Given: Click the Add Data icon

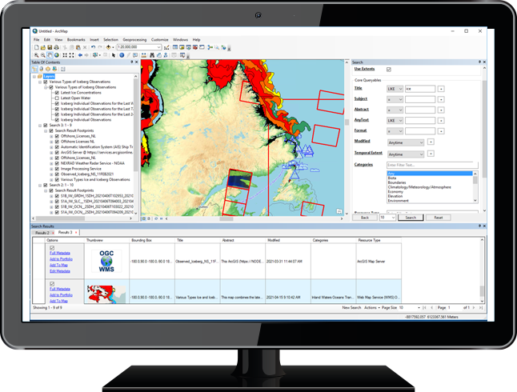Looking at the screenshot, I should point(108,47).
